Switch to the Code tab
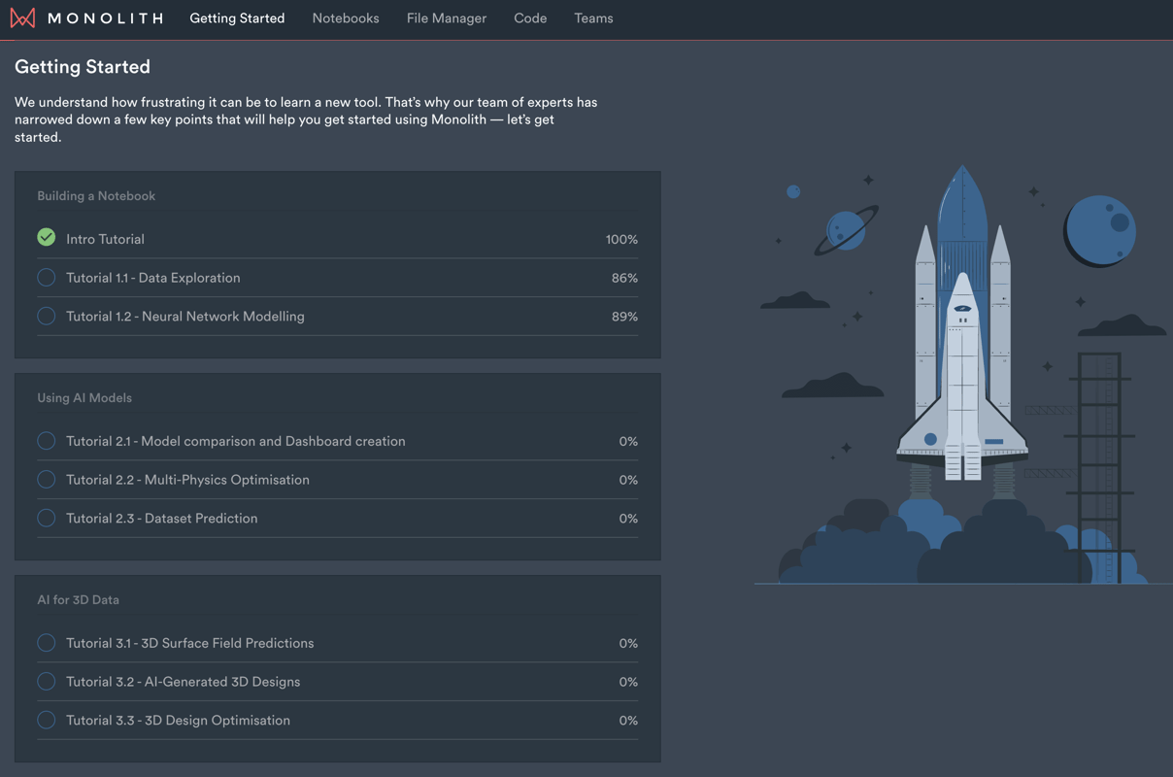 (x=529, y=17)
